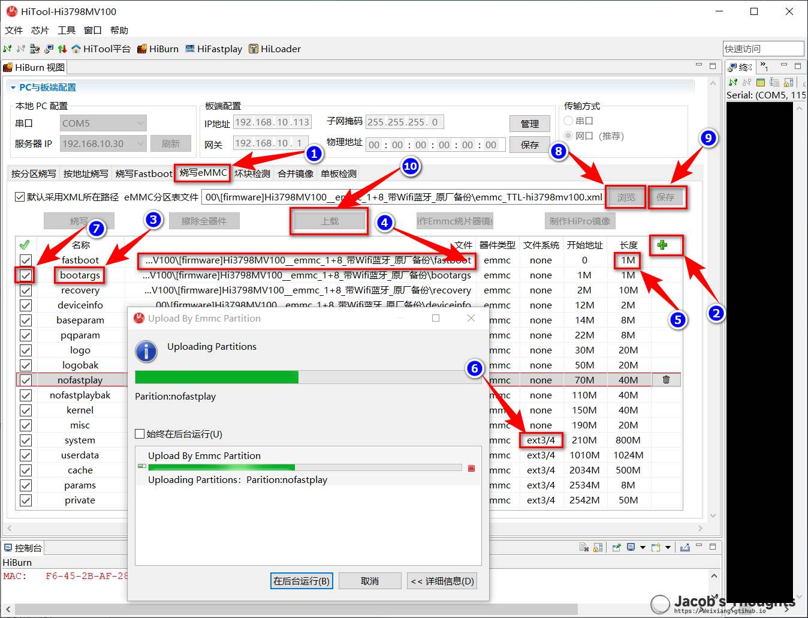Stop the upload with red square icon
Image resolution: width=808 pixels, height=618 pixels.
(471, 468)
